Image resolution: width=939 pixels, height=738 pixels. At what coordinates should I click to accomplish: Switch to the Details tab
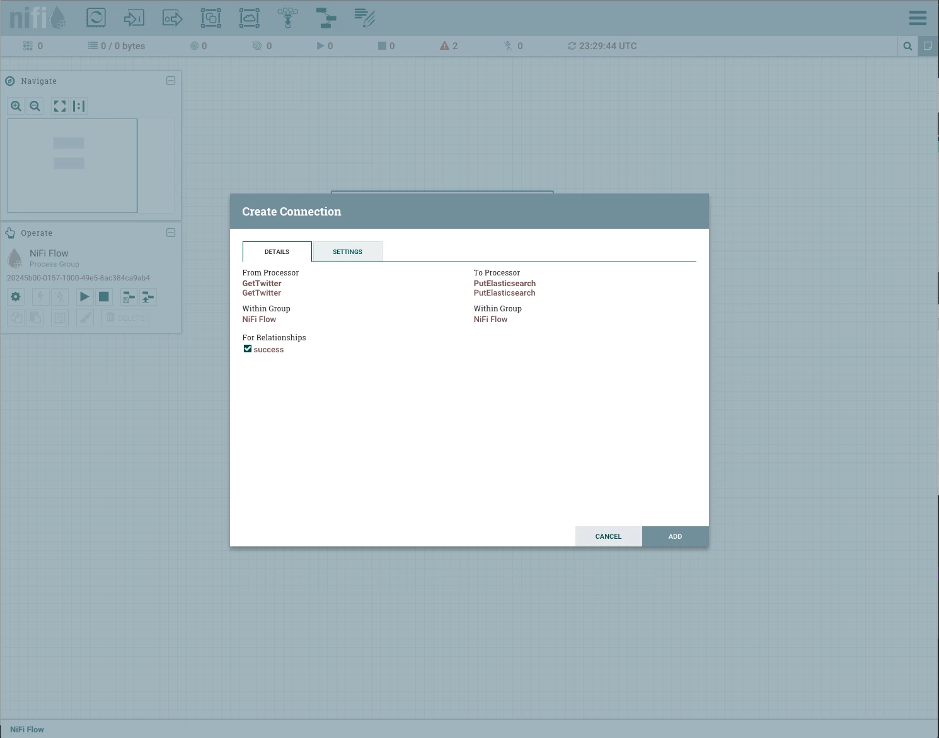[277, 251]
